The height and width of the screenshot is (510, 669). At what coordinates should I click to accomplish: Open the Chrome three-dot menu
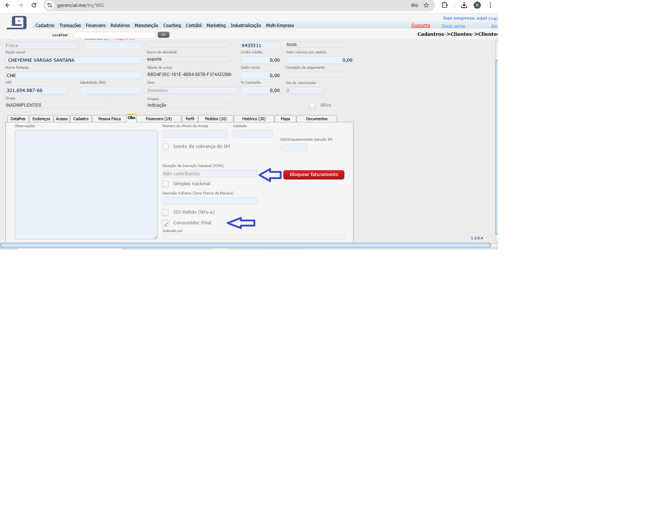click(490, 5)
